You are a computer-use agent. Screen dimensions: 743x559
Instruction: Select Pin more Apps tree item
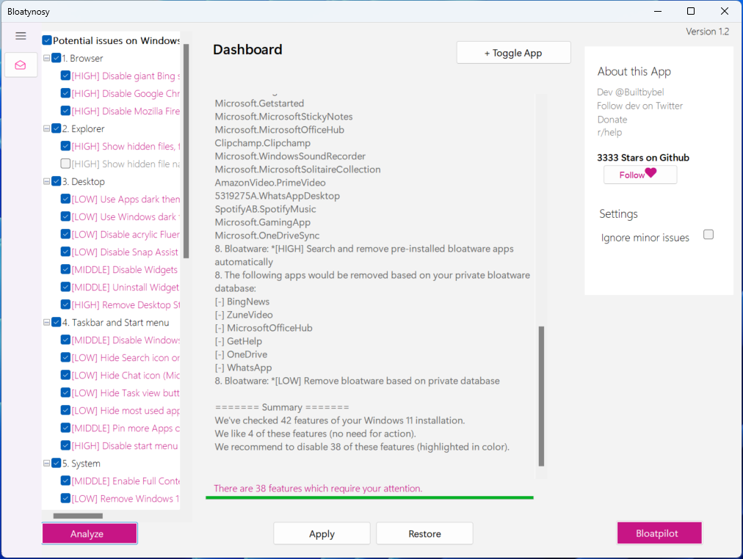[126, 428]
